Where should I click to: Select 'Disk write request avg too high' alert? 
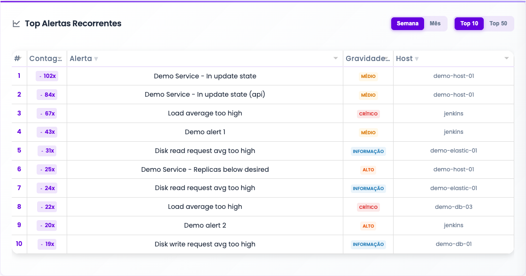click(205, 244)
